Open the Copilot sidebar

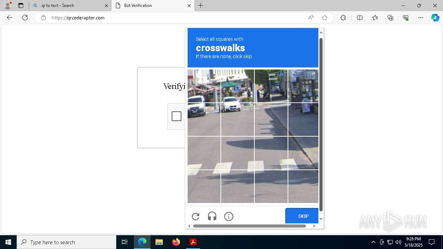(x=435, y=18)
